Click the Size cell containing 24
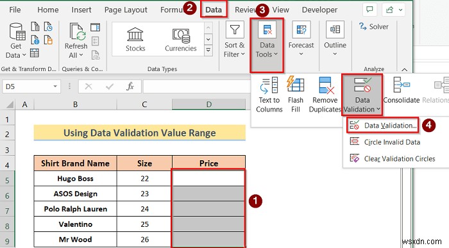449x248 pixels. click(144, 209)
